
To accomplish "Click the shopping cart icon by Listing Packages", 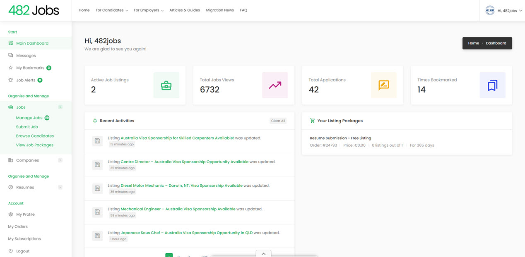I will [x=312, y=121].
